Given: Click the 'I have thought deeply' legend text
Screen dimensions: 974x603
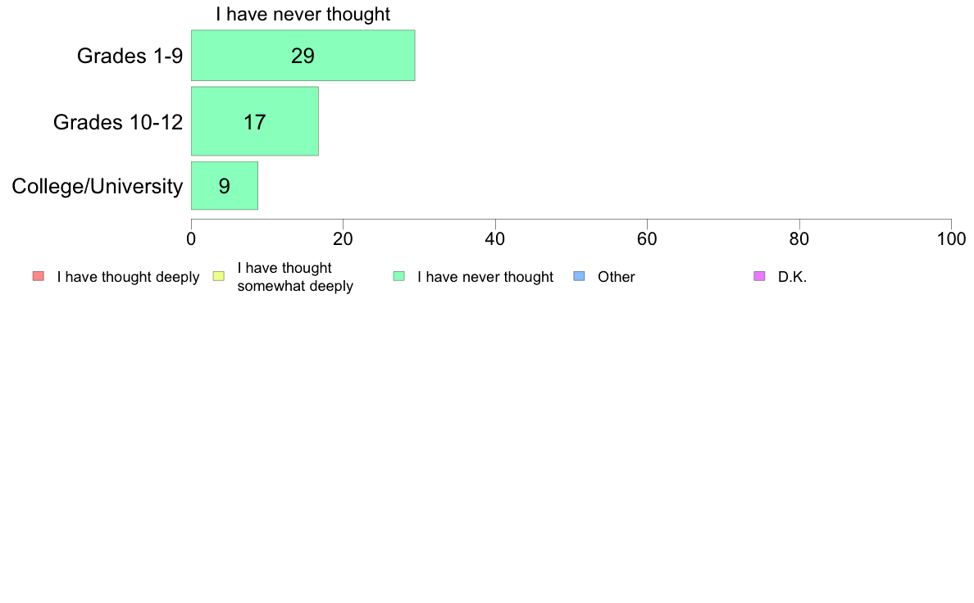Looking at the screenshot, I should click(128, 277).
